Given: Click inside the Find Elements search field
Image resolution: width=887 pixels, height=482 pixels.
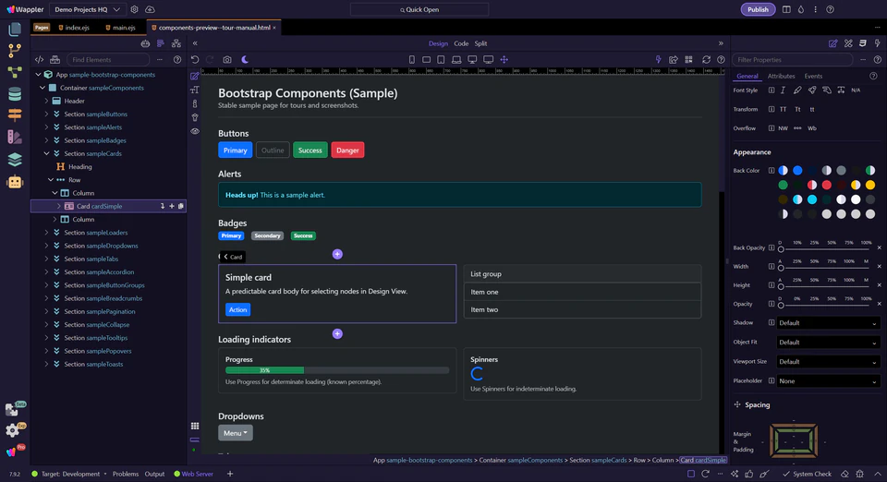Looking at the screenshot, I should [x=108, y=59].
